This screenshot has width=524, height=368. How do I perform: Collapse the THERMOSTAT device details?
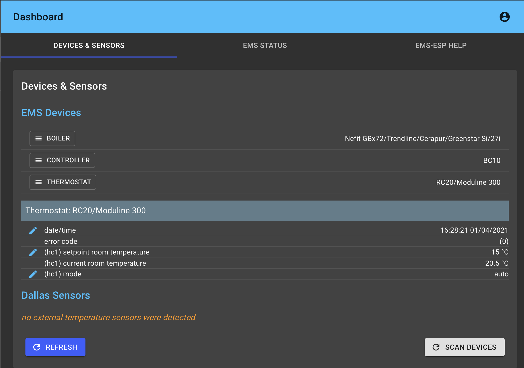[63, 182]
